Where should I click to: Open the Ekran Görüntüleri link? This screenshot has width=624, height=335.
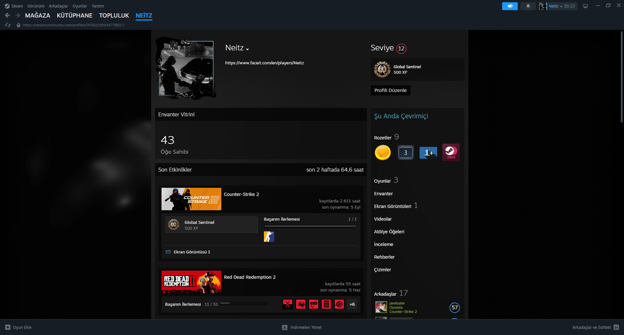click(393, 206)
